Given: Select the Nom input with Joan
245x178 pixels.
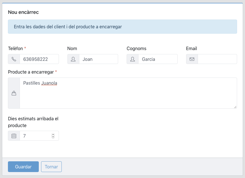Looking at the screenshot, I should pos(99,59).
